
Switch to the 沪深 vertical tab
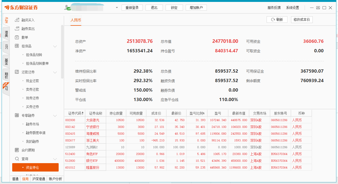point(6,20)
